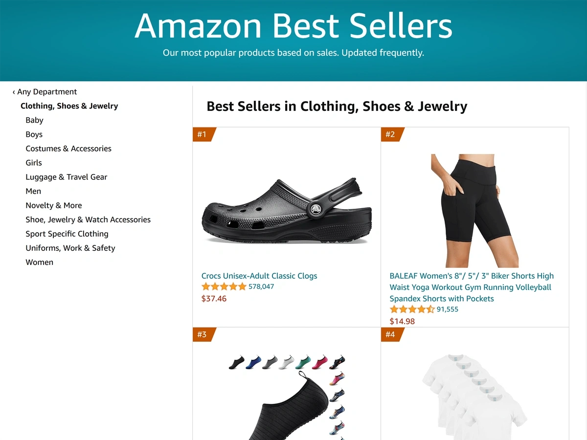This screenshot has width=587, height=440.
Task: View BALEAF shorts 91,555 star ratings
Action: click(x=424, y=309)
